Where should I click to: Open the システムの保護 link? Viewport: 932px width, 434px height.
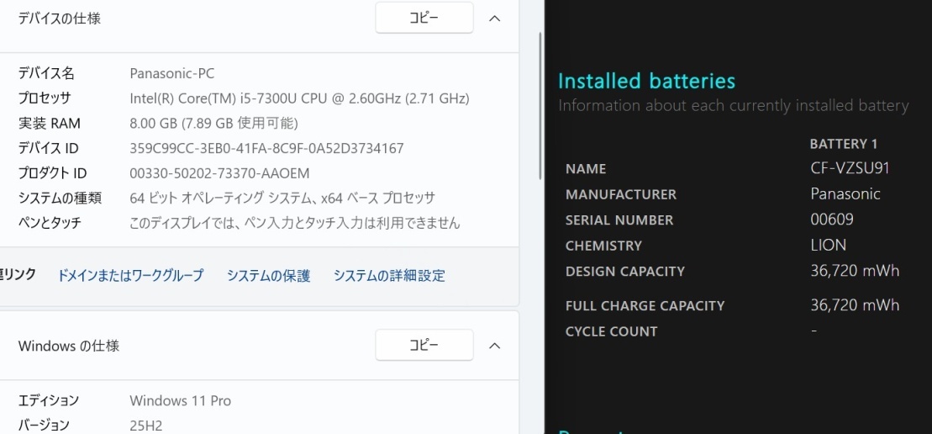268,275
